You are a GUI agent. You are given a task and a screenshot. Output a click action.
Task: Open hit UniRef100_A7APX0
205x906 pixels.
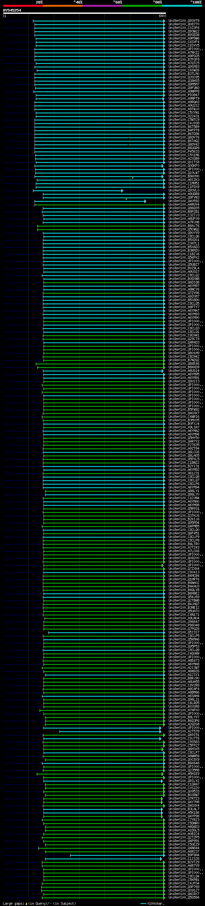tap(184, 710)
